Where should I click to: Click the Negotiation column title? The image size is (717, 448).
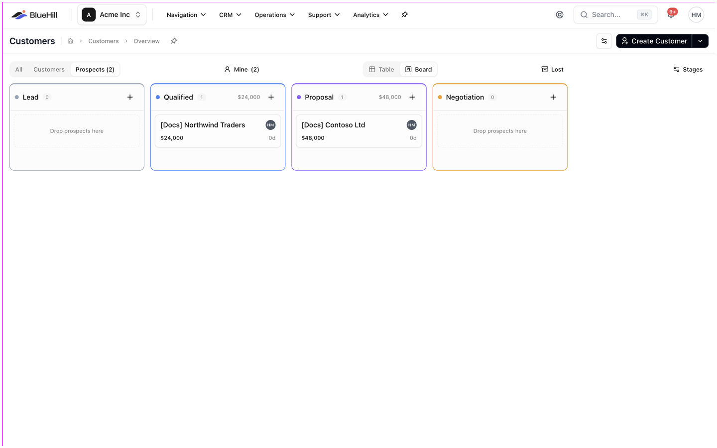pos(465,97)
